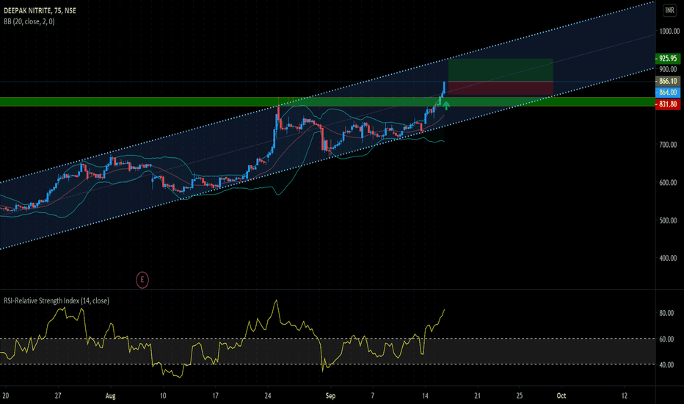This screenshot has width=684, height=404.
Task: Select the BB (20, close, 2, 0) indicator label
Action: click(29, 21)
